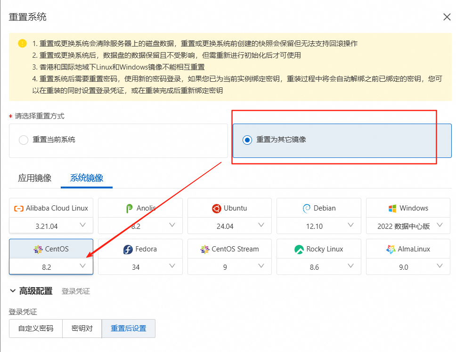Click the Fedora logo icon
This screenshot has width=456, height=352.
coord(128,249)
